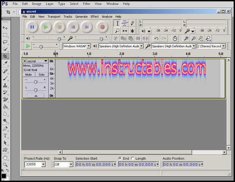Screen dimensions: 235x182
Task: Open the input meter dropdown arrow
Action: (x=193, y=31)
